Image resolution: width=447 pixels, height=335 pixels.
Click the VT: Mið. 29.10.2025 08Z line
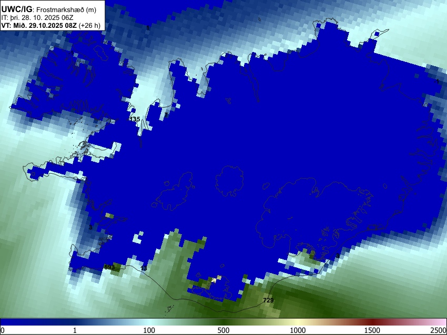tap(50, 26)
